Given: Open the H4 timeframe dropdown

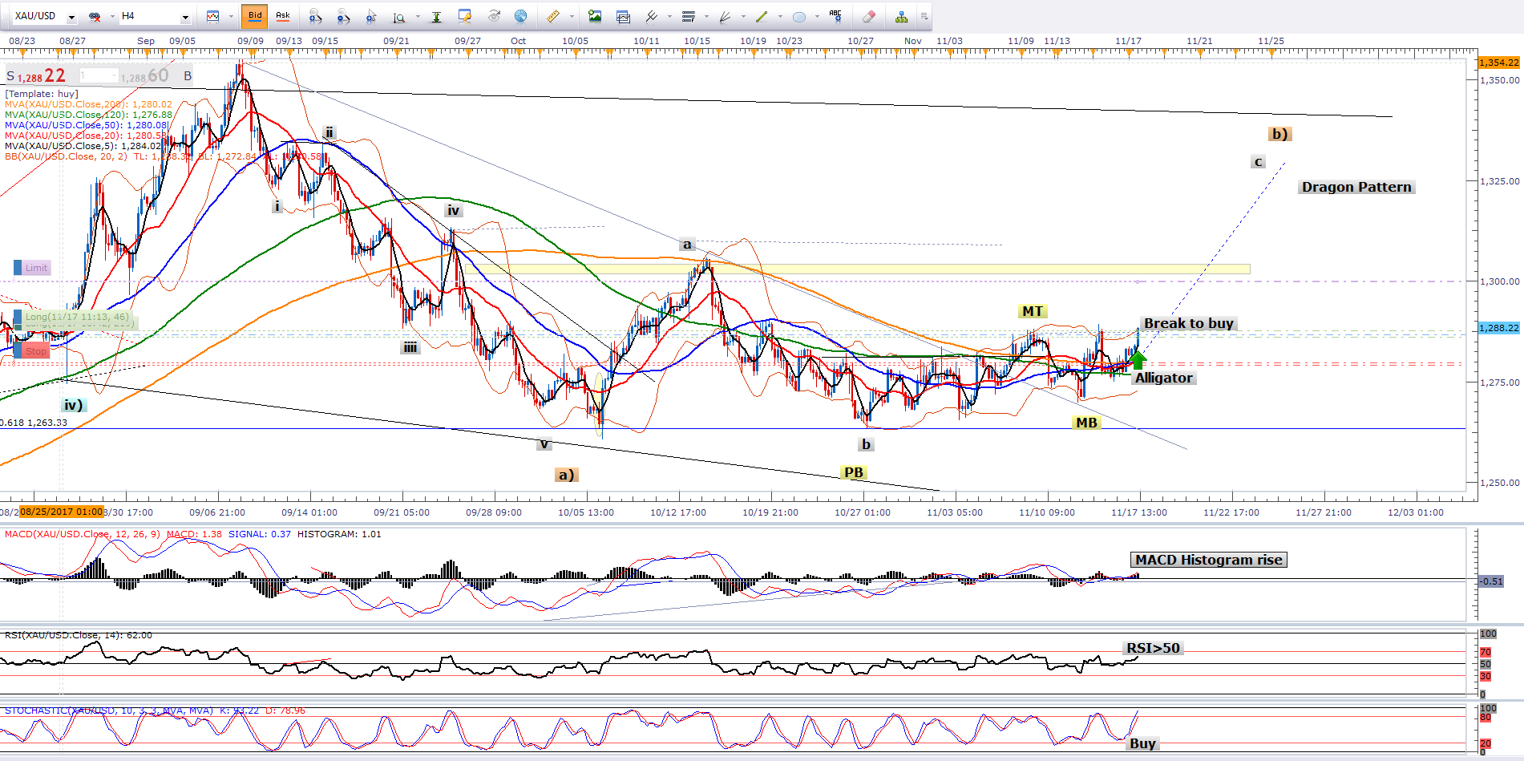Looking at the screenshot, I should pyautogui.click(x=185, y=17).
